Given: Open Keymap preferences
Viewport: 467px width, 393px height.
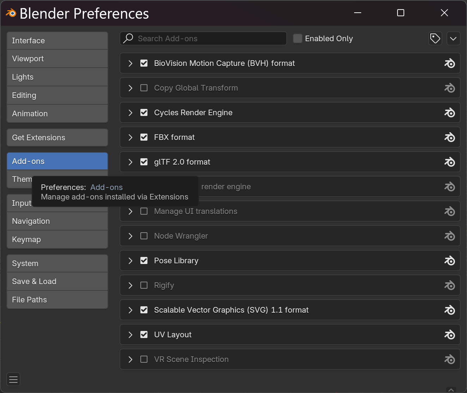Looking at the screenshot, I should coord(57,239).
